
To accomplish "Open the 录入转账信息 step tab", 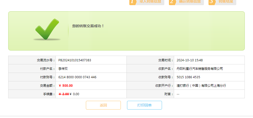I will point(150,2).
